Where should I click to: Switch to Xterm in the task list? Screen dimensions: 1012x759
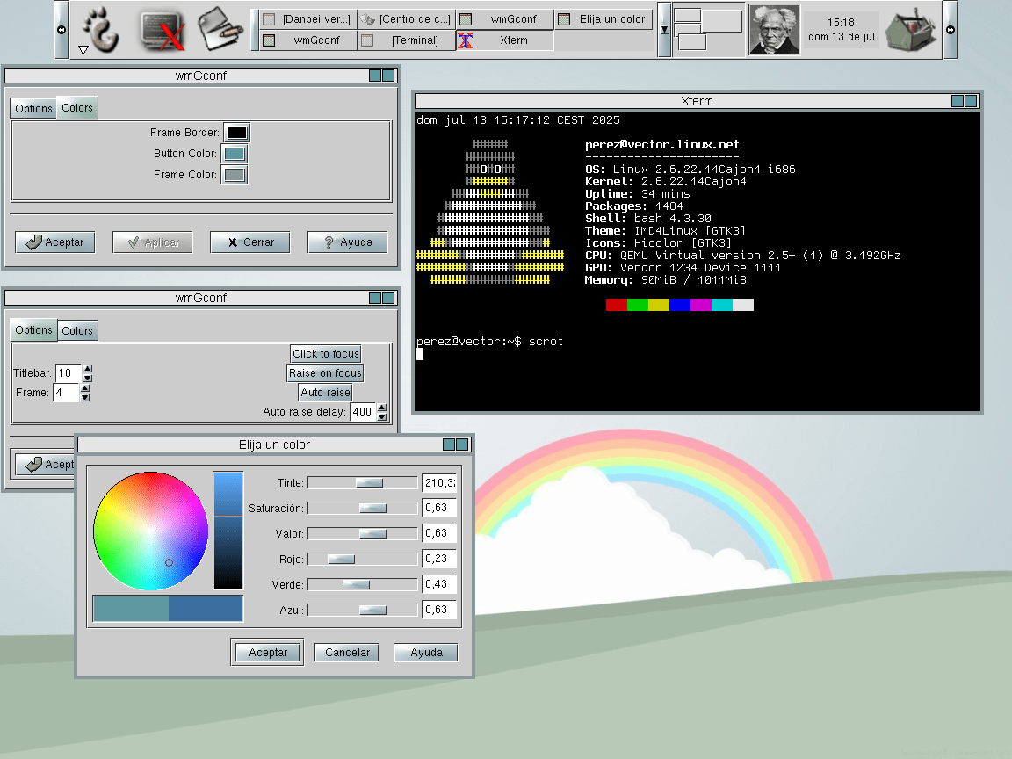coord(505,40)
